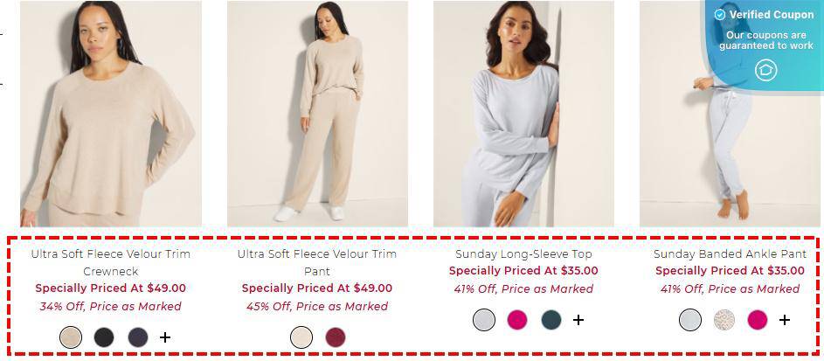The image size is (824, 361).
Task: Click the Verified Coupon tag icon
Action: pos(765,70)
